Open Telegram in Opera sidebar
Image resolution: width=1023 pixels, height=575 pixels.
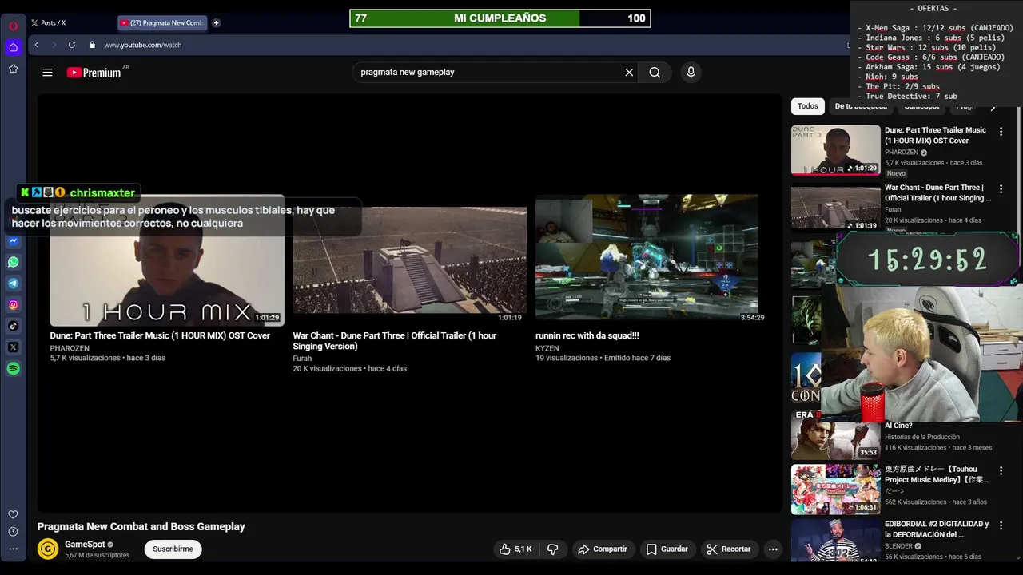tap(14, 284)
